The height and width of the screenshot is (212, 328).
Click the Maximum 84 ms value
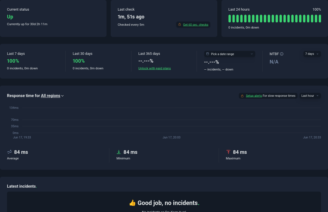pyautogui.click(x=240, y=152)
